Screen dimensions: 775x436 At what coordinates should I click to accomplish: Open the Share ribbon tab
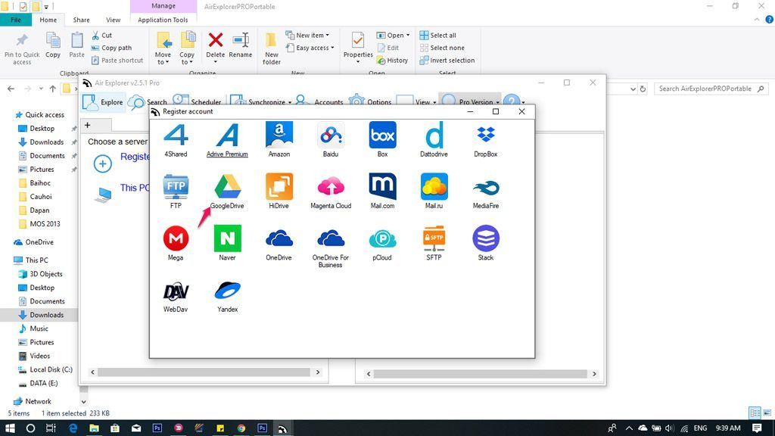pos(81,20)
